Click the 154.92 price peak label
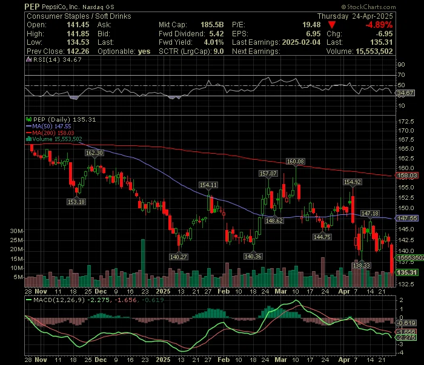This screenshot has height=365, width=424. pyautogui.click(x=353, y=182)
